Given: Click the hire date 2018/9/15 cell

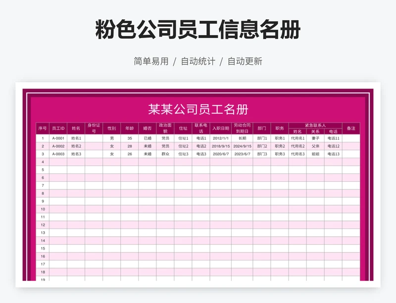Looking at the screenshot, I should [220, 146].
